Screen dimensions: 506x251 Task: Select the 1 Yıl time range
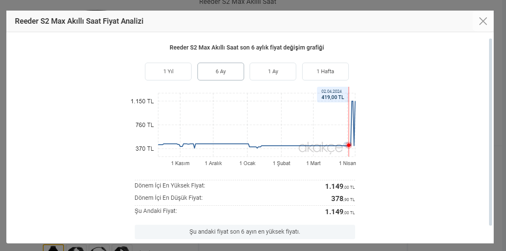[x=168, y=72]
